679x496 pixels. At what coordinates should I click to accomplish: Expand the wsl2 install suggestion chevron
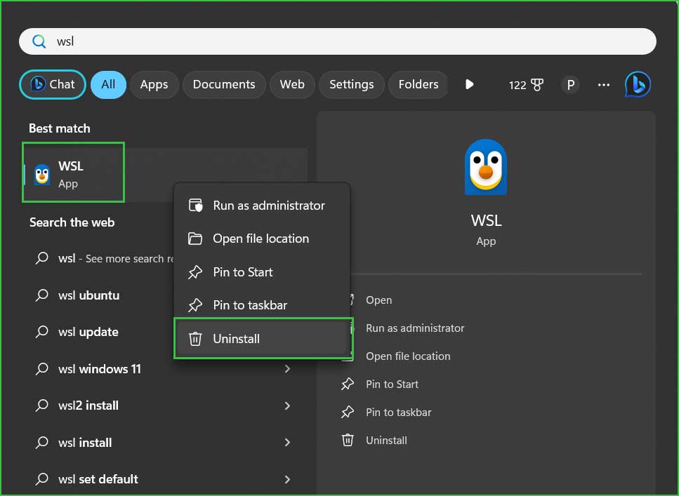(287, 405)
